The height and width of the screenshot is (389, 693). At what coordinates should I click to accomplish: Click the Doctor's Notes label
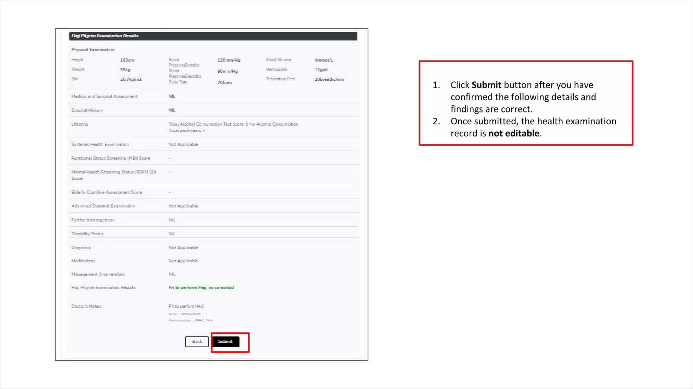[x=87, y=306]
